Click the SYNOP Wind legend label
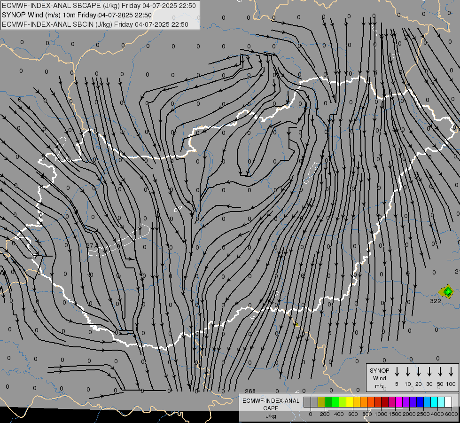Image resolution: width=460 pixels, height=423 pixels. 379,374
